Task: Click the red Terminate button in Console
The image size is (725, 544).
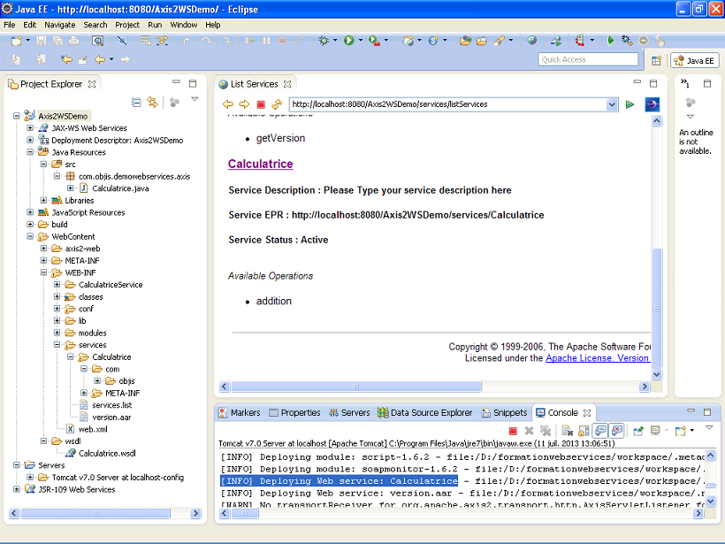Action: [513, 431]
